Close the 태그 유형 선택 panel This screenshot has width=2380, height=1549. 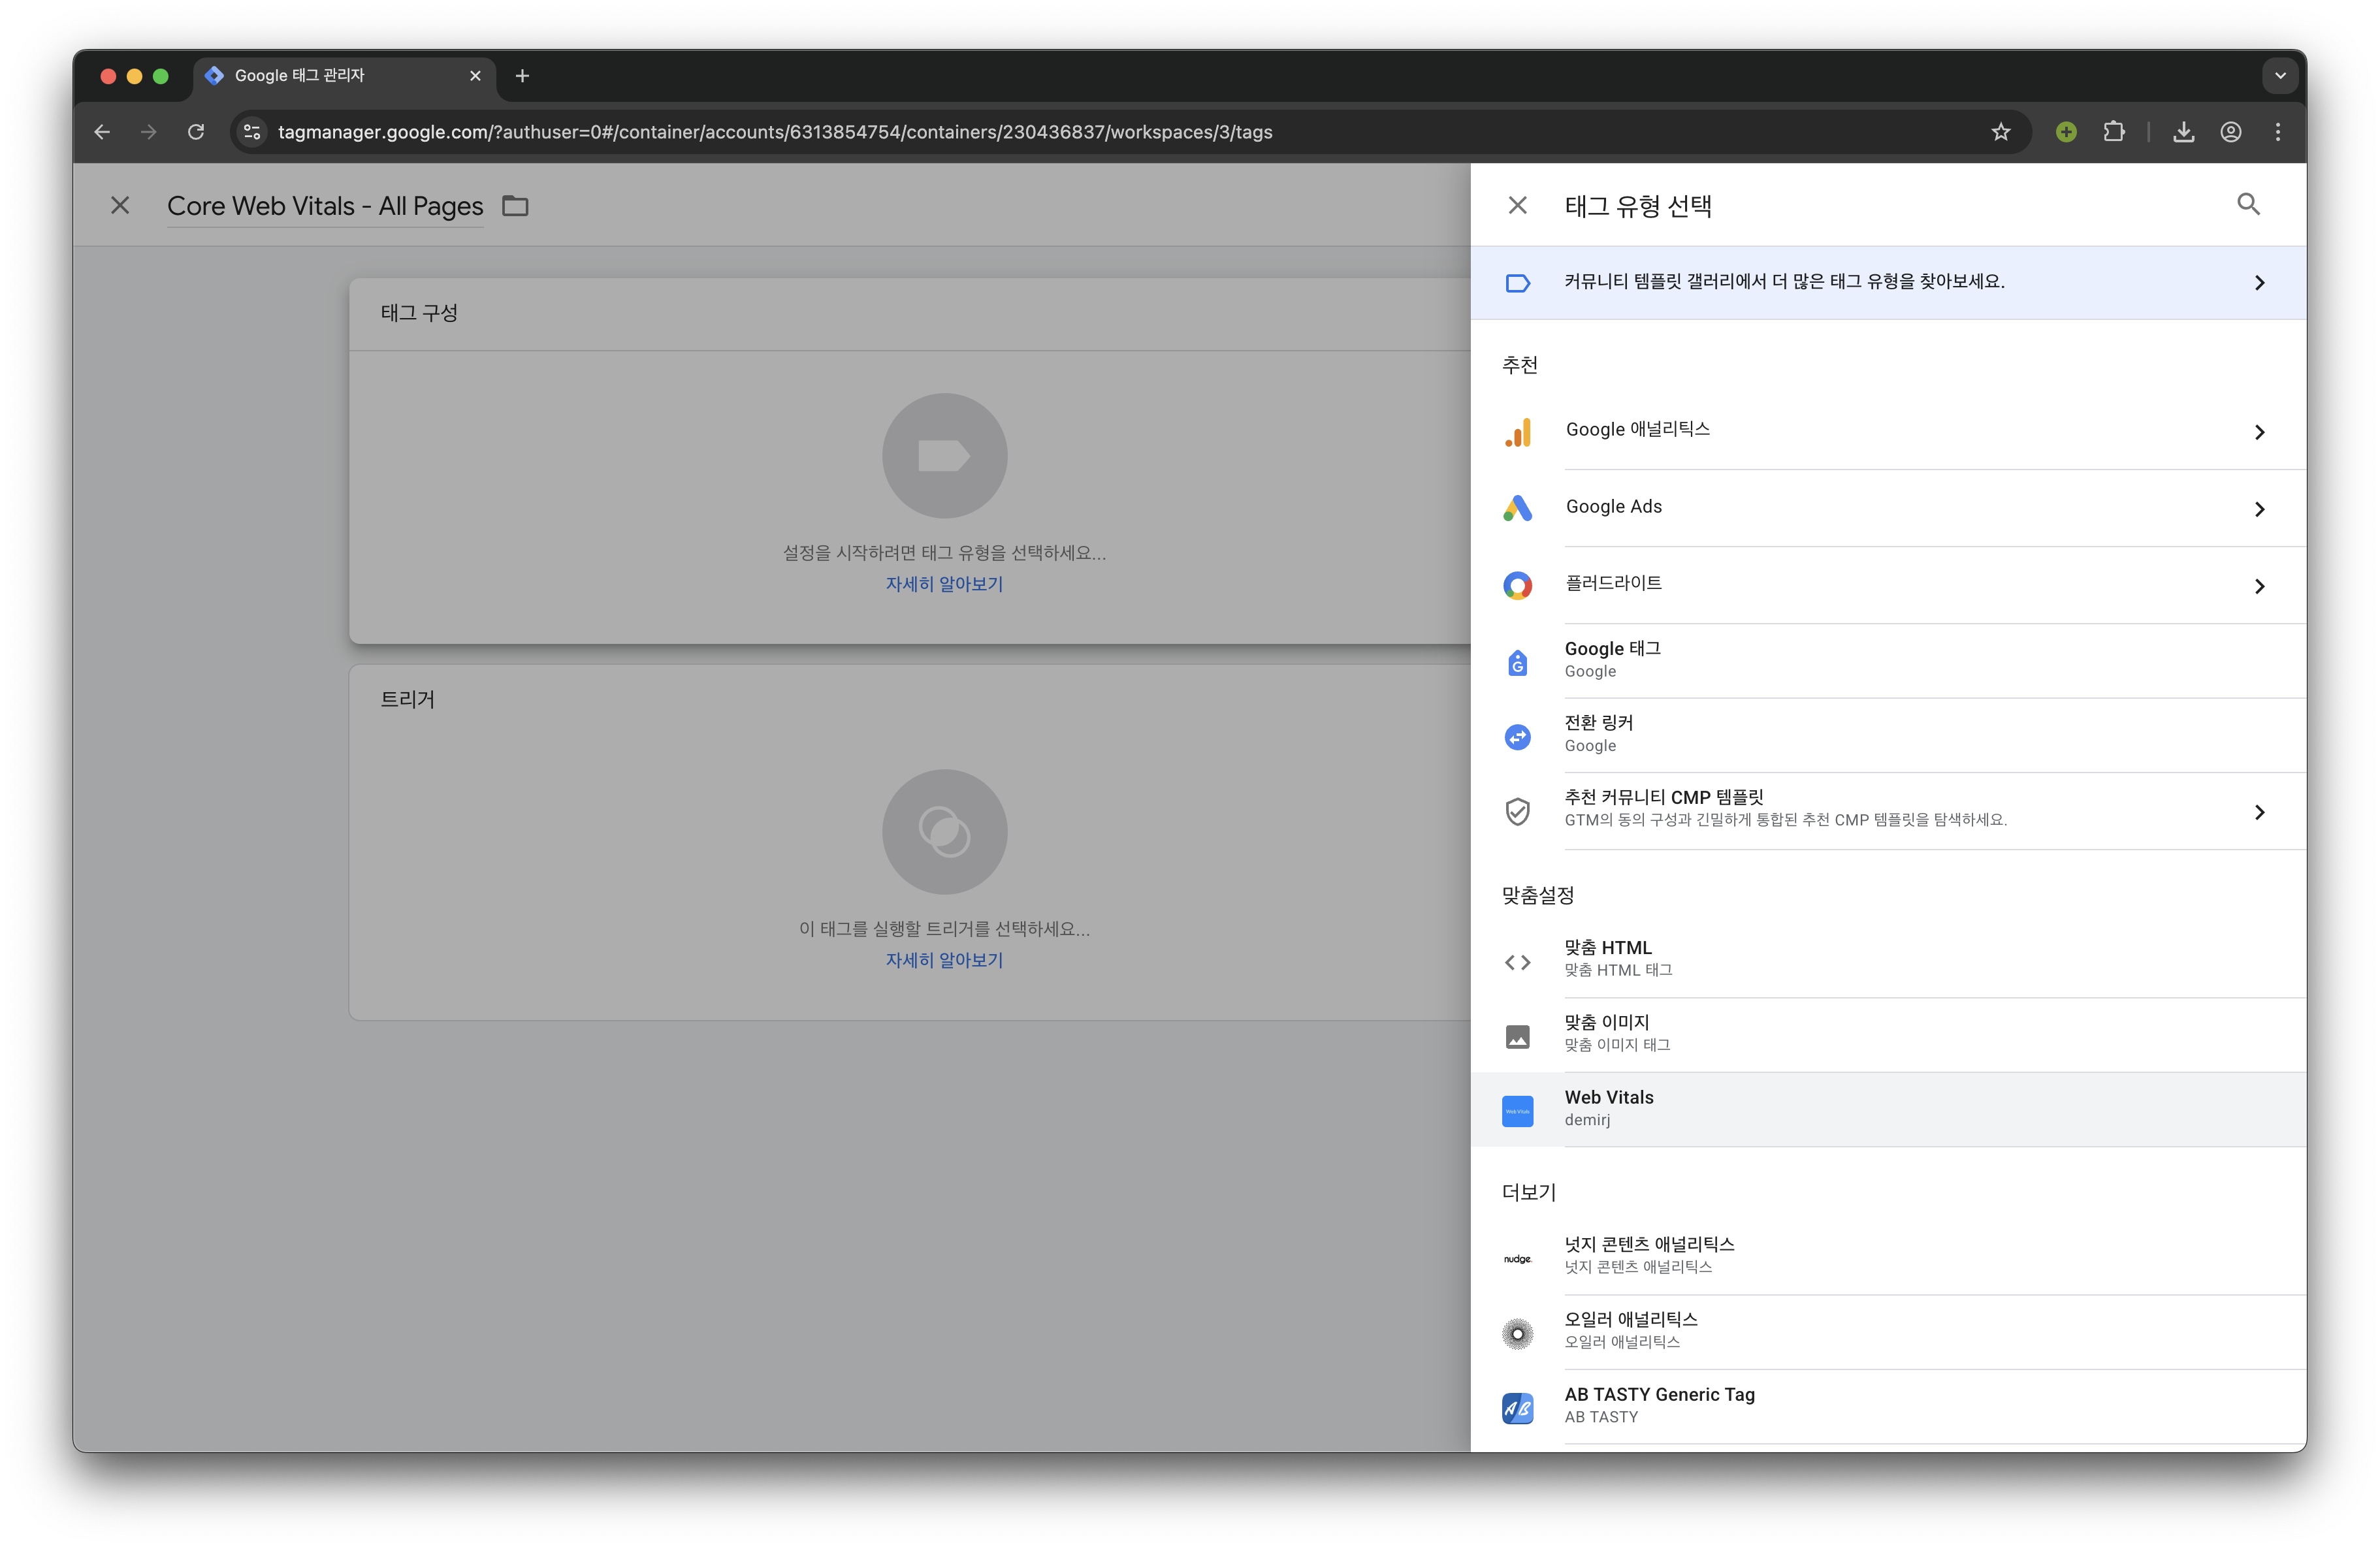1517,205
